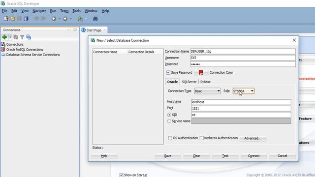The width and height of the screenshot is (315, 177).
Task: Open the Team menu
Action: click(64, 11)
